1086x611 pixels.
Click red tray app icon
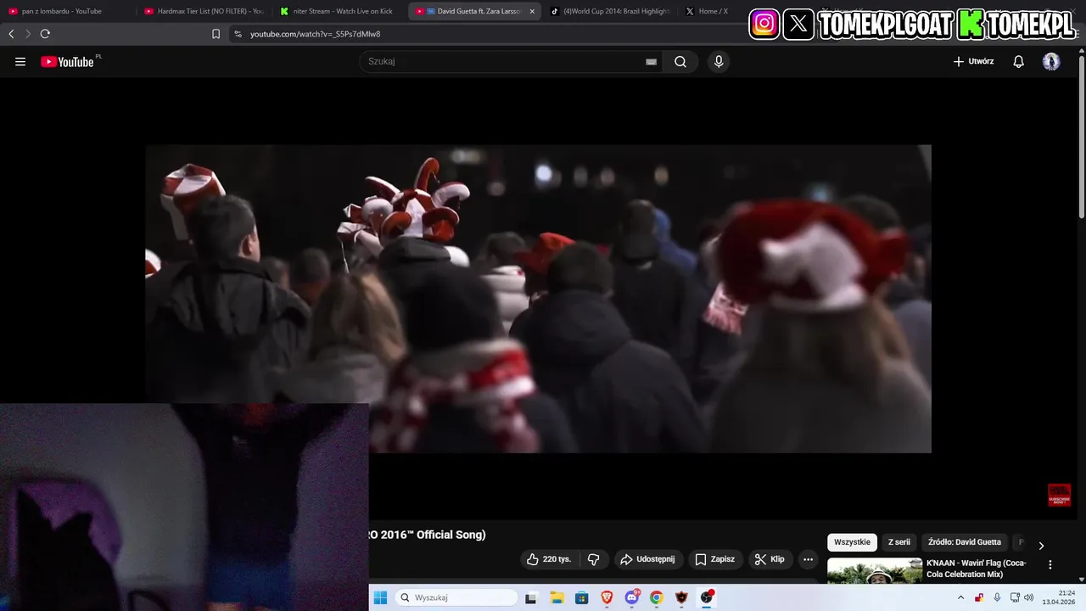[x=979, y=597]
